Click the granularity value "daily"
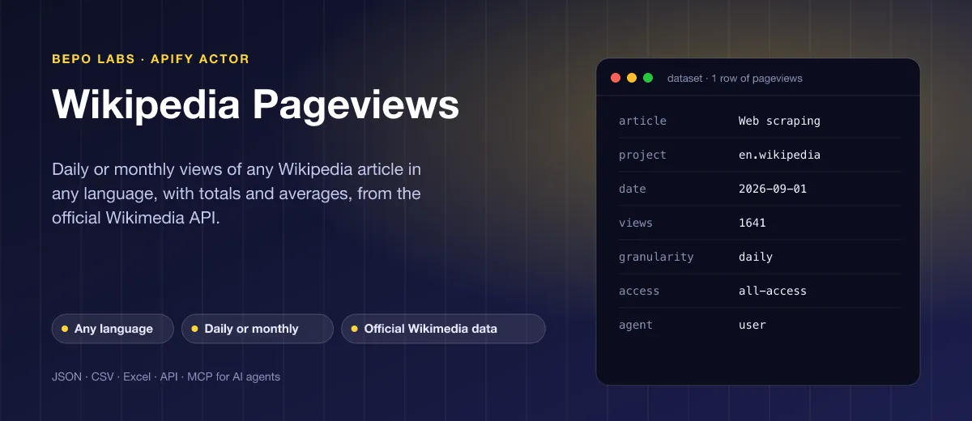This screenshot has height=421, width=972. click(756, 257)
